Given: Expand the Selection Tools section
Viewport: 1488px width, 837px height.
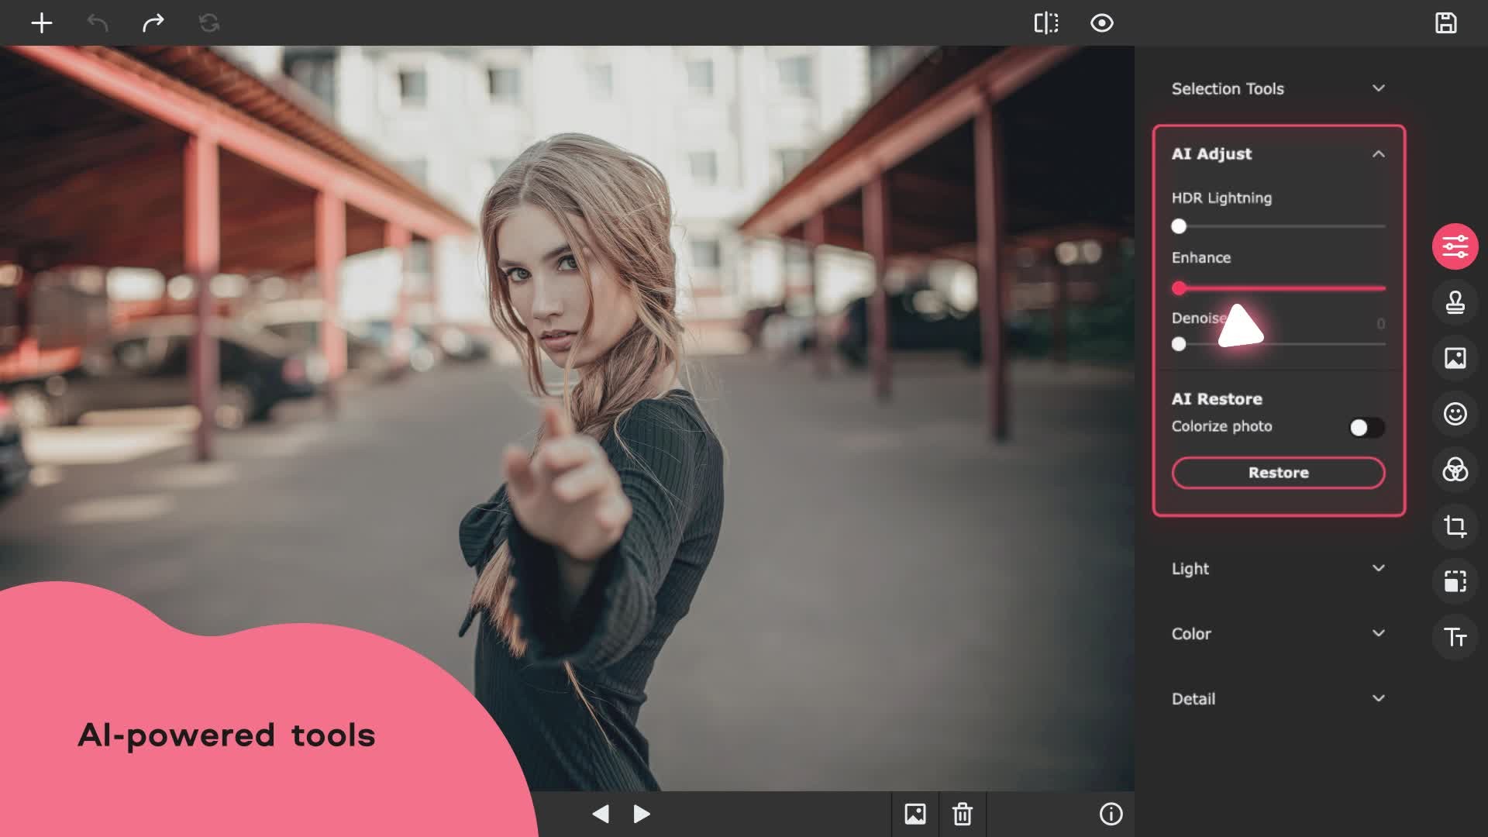Looking at the screenshot, I should coord(1377,88).
